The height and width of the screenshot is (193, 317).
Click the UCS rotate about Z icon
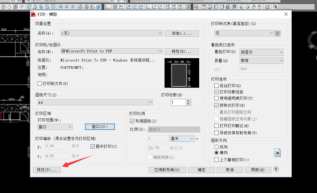[180, 7]
